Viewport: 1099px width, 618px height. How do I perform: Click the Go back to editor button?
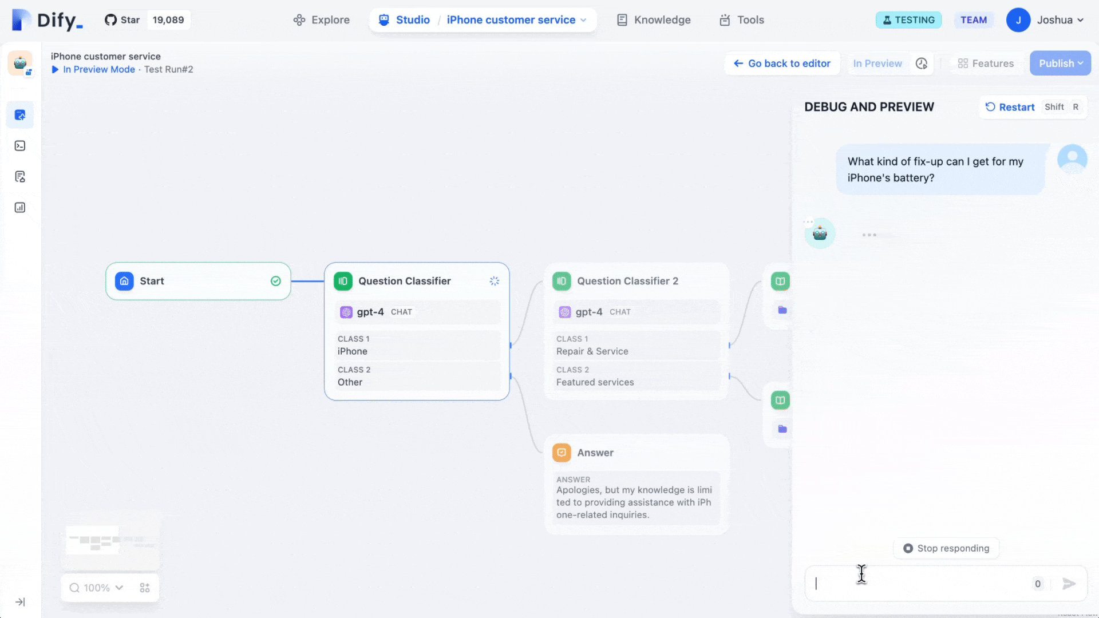781,63
